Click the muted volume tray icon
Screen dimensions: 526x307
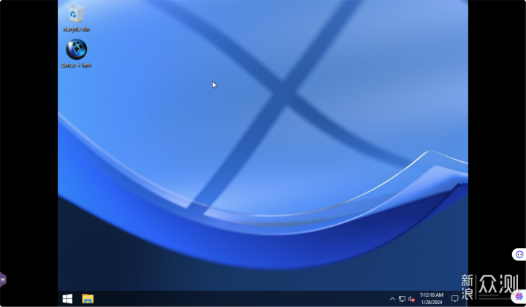[x=411, y=299]
